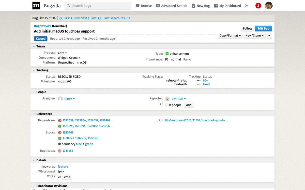The image size is (305, 190).
Task: Open the Dependency tree link
Action: click(79, 144)
